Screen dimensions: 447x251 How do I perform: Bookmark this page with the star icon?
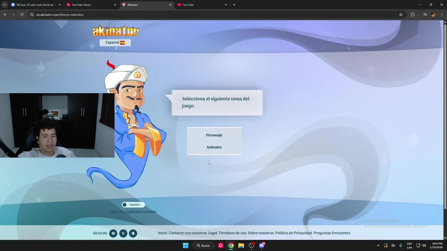coord(401,15)
